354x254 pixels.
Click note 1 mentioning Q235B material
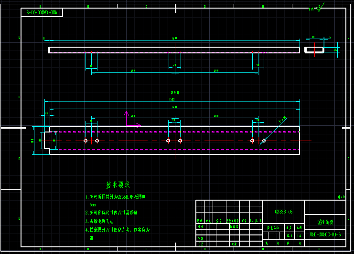click(x=116, y=197)
